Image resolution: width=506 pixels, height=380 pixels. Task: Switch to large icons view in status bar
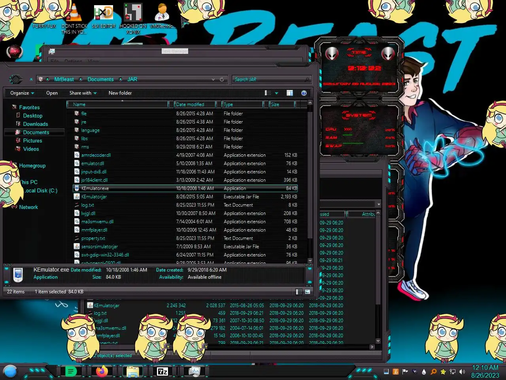307,292
